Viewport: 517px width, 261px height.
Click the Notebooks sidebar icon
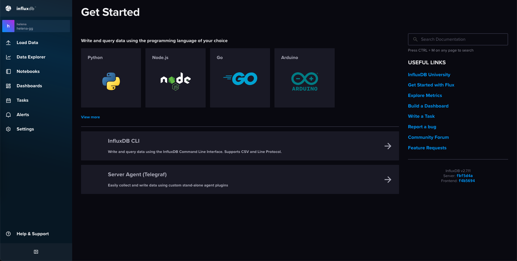(x=8, y=71)
